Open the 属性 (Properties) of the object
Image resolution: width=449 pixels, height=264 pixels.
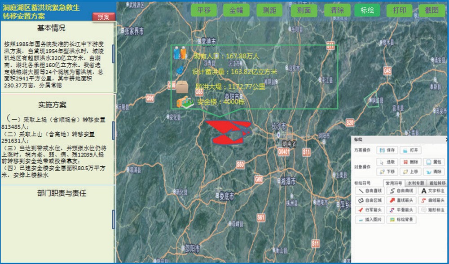[434, 162]
